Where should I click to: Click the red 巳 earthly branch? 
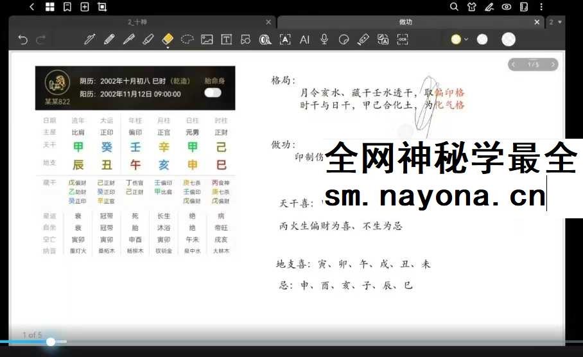222,165
